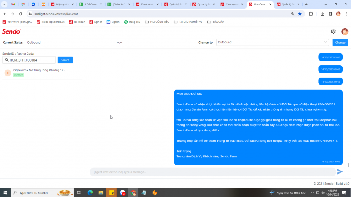This screenshot has width=351, height=197.
Task: Click the zoom magnifier icon in address bar
Action: click(292, 14)
